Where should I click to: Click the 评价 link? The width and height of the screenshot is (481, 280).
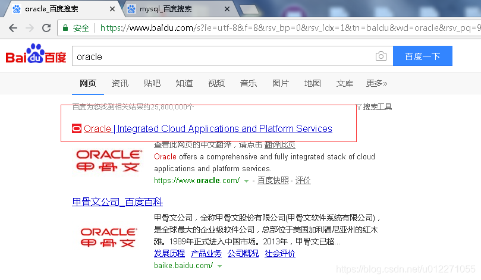click(303, 180)
